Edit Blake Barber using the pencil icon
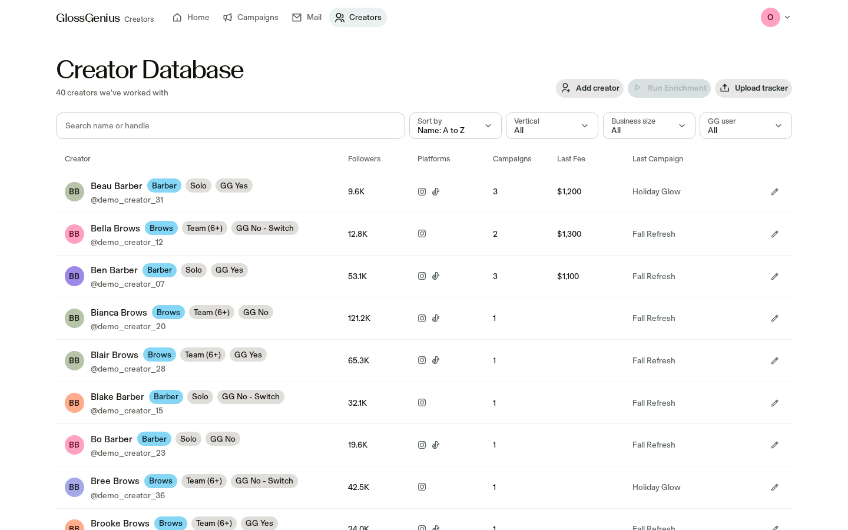 click(775, 403)
